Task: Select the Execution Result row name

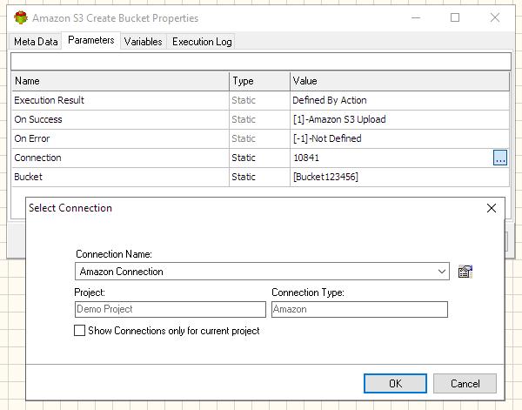Action: pyautogui.click(x=49, y=100)
